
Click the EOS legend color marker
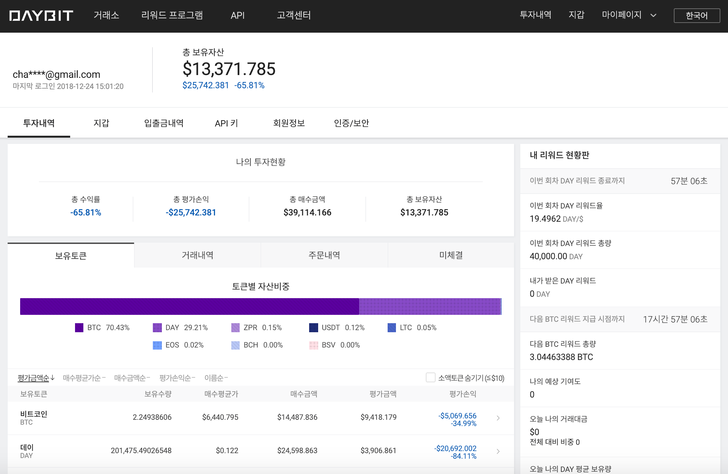(157, 345)
